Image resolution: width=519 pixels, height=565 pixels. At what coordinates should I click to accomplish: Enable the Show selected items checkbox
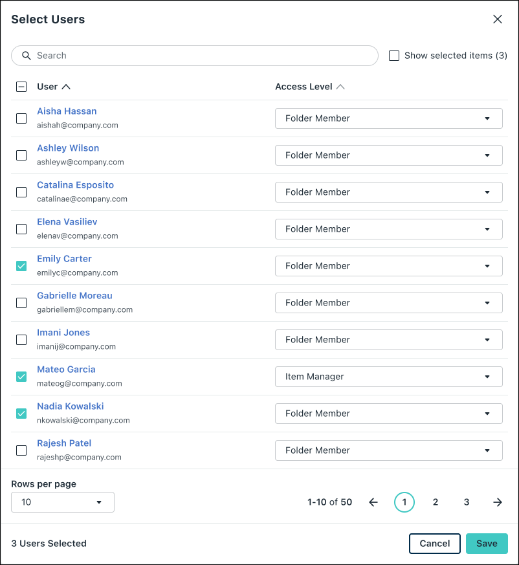[x=394, y=56]
